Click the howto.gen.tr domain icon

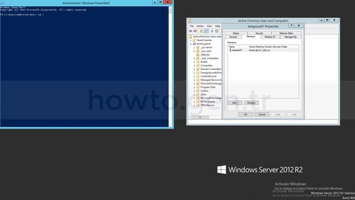tap(194, 44)
